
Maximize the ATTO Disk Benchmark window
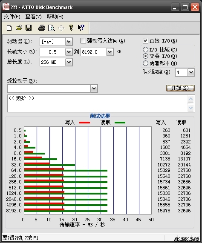pos(185,7)
